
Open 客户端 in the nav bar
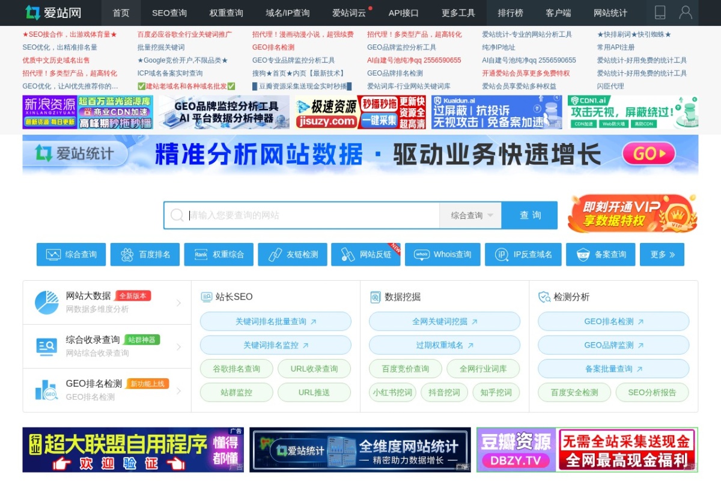pyautogui.click(x=558, y=13)
